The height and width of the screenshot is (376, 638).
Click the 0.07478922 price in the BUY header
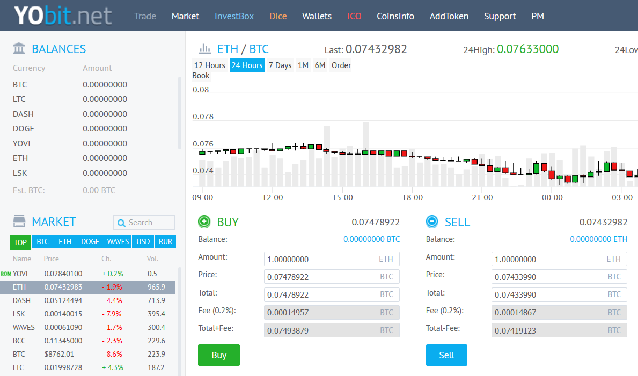click(x=376, y=222)
